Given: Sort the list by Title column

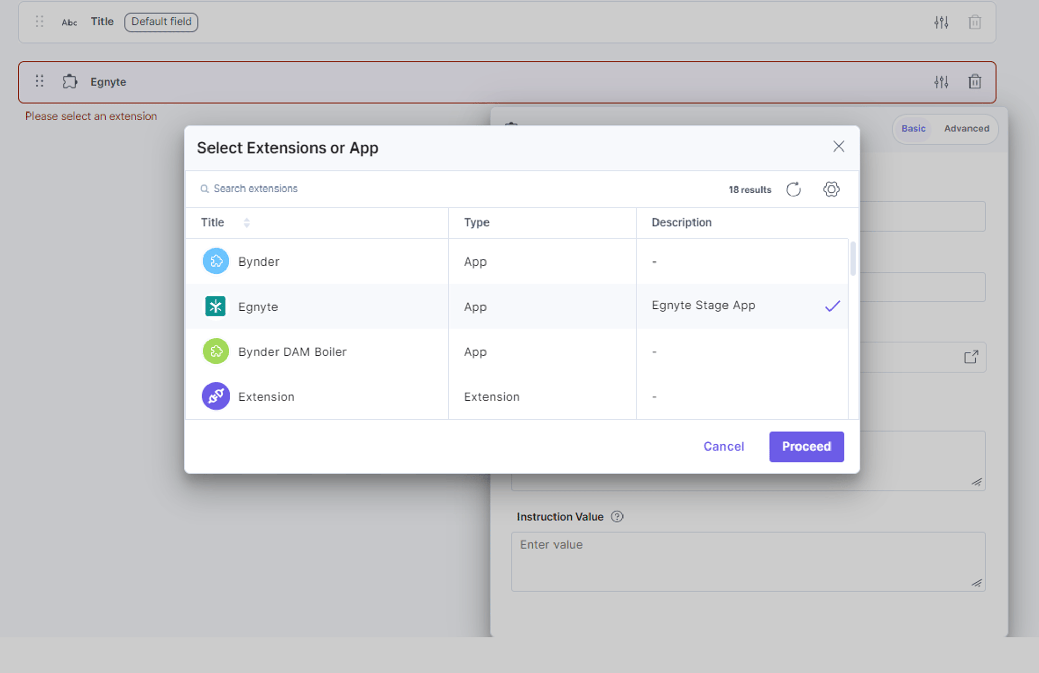Looking at the screenshot, I should tap(247, 222).
